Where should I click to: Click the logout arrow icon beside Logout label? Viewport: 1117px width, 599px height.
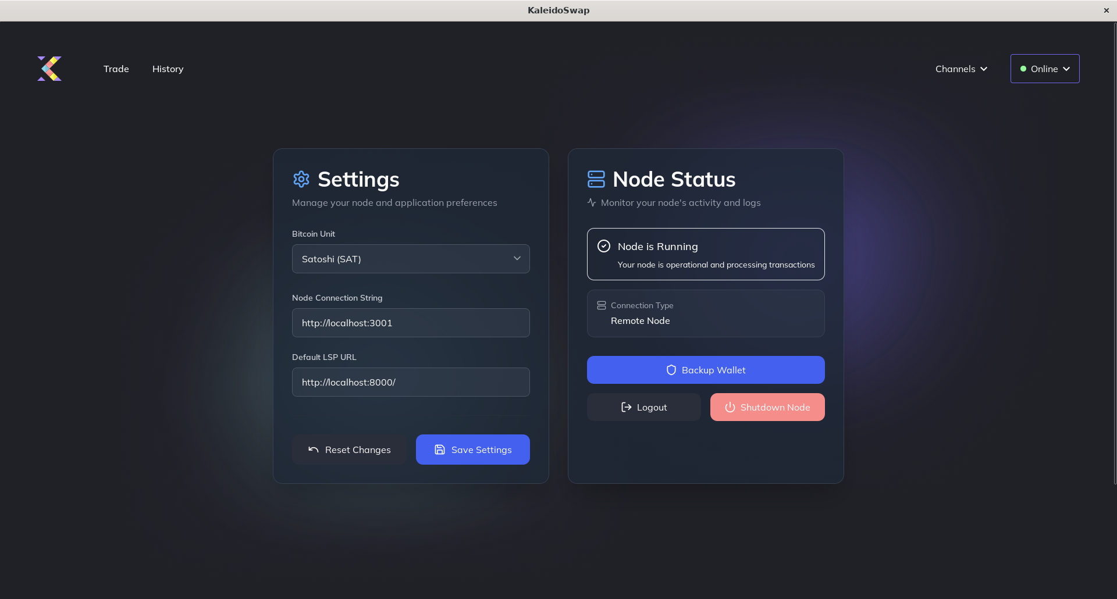point(625,407)
